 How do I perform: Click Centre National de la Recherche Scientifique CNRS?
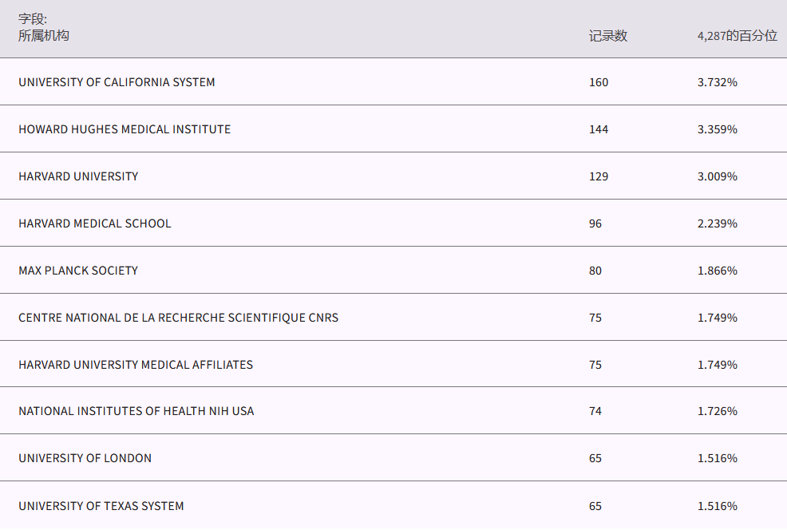[x=178, y=318]
